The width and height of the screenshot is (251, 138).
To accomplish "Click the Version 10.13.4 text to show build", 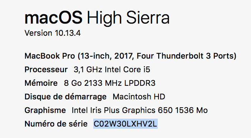I will coord(52,33).
